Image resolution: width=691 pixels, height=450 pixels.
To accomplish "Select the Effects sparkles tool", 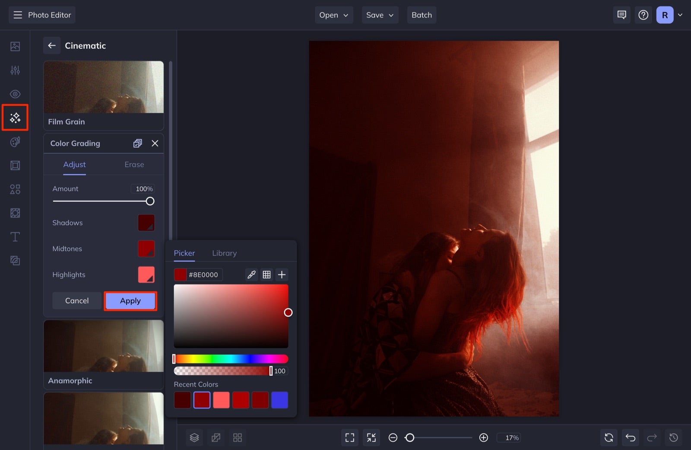I will 15,117.
